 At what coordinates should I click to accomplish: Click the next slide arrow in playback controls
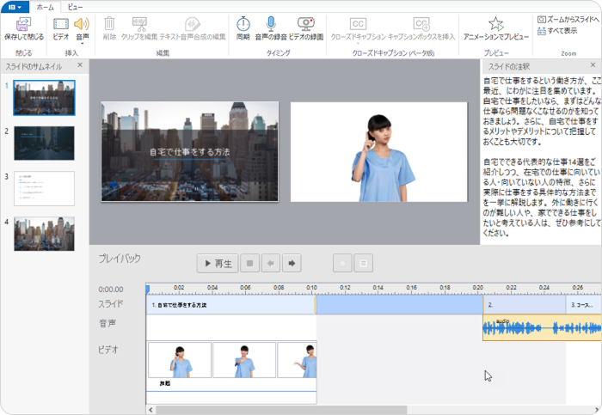[x=292, y=263]
